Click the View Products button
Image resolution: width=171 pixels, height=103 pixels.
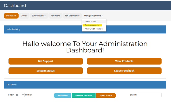point(124,61)
